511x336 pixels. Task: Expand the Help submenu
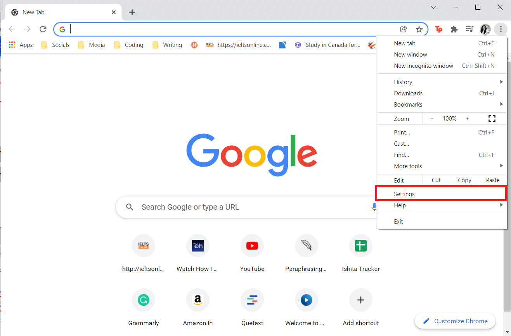pos(442,205)
